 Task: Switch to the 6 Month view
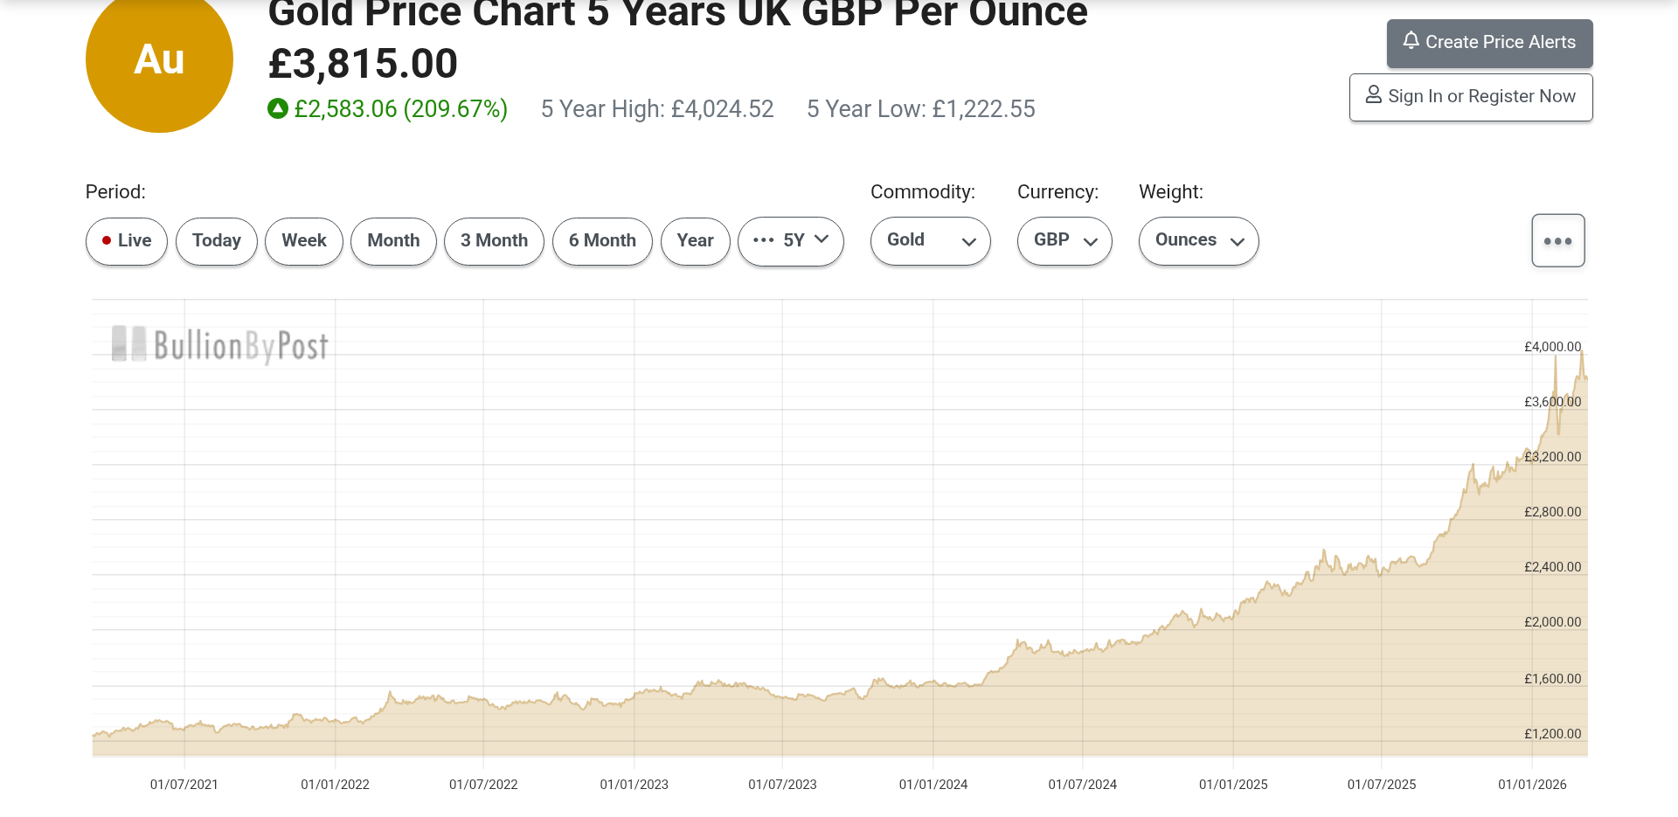coord(602,240)
